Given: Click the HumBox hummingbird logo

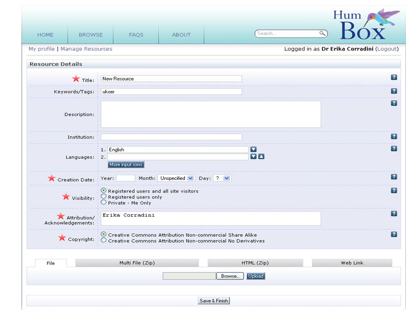Looking at the screenshot, I should pyautogui.click(x=367, y=24).
